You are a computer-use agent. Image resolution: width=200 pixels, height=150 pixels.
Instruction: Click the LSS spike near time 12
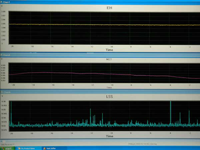[90, 117]
